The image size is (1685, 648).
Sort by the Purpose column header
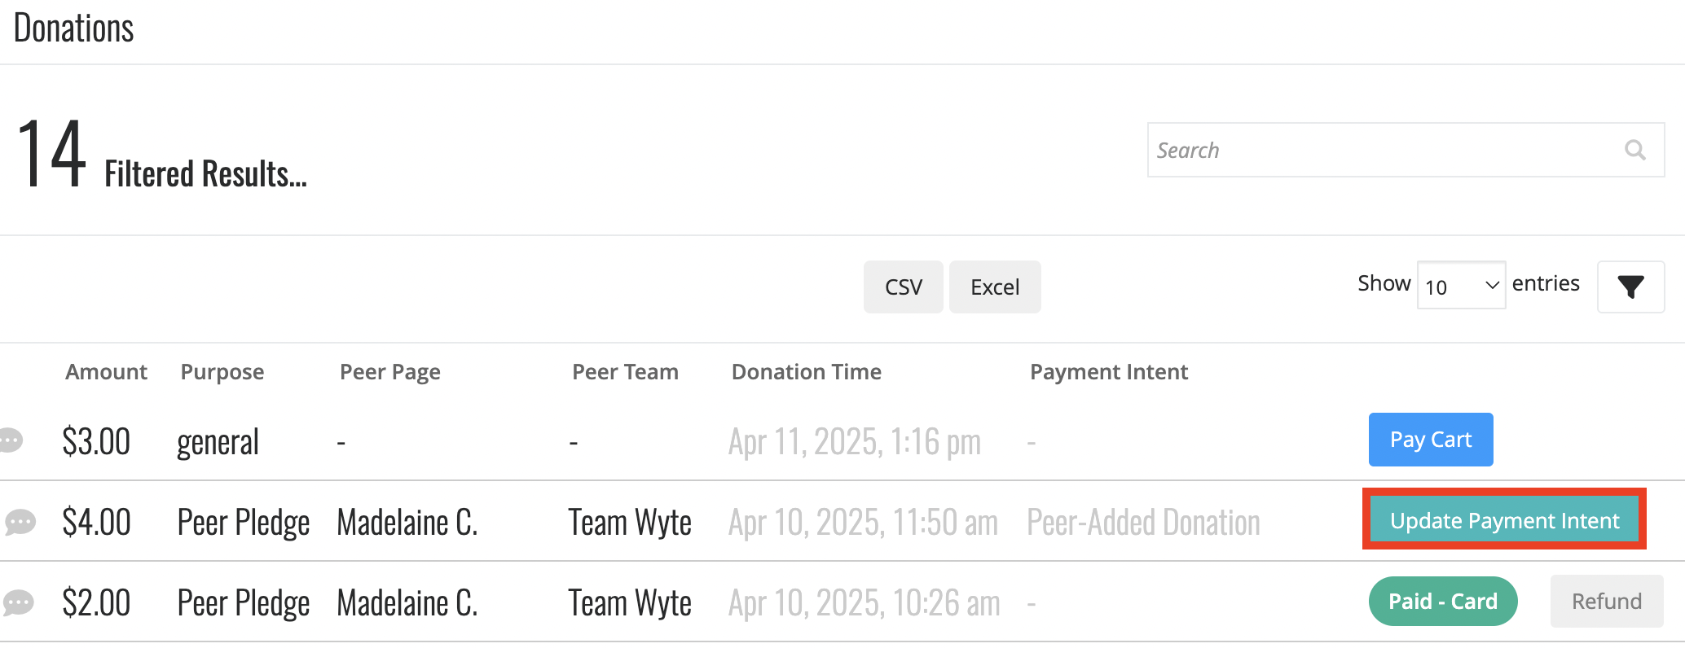point(222,372)
